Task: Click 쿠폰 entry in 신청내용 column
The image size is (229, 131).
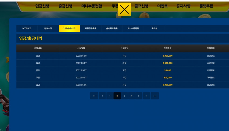Action: tap(38, 78)
